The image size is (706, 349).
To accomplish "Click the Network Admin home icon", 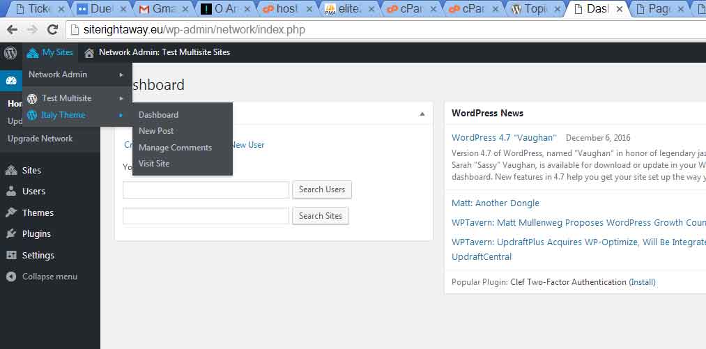I will [89, 53].
